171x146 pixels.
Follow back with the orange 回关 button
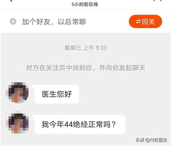145,22
